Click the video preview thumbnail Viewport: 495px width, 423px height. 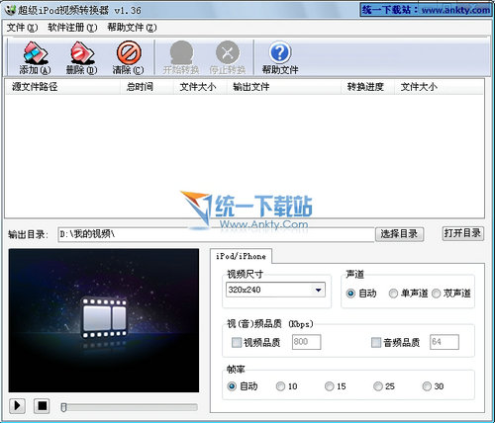[x=104, y=320]
